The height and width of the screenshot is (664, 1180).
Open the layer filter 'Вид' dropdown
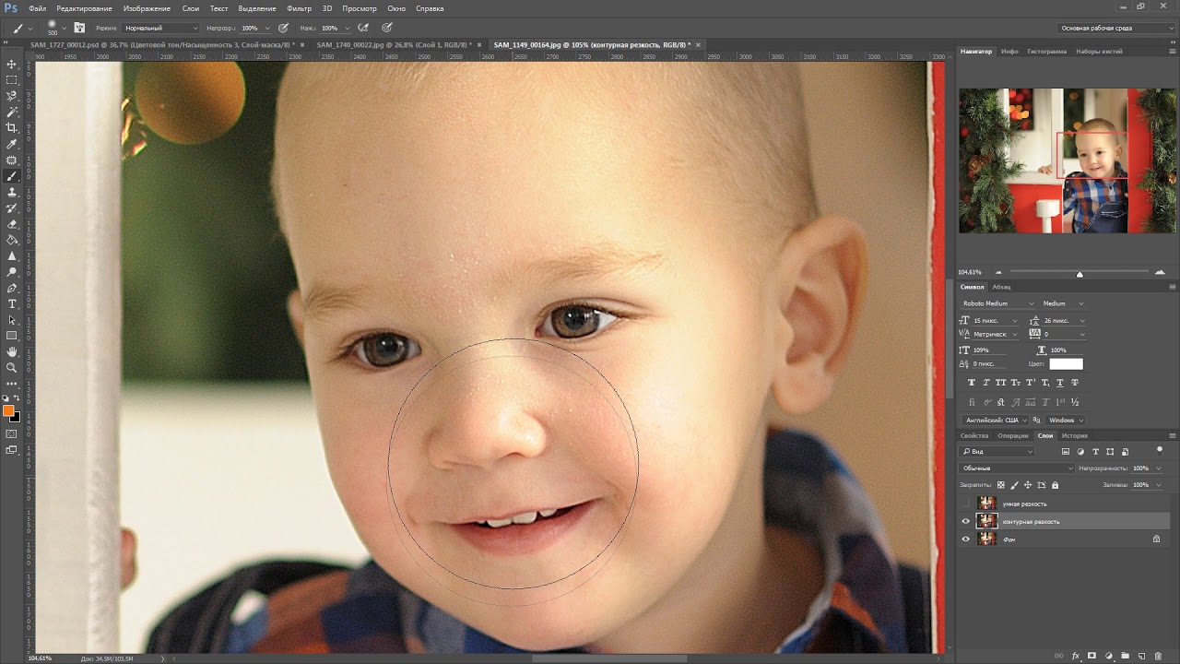tap(997, 452)
